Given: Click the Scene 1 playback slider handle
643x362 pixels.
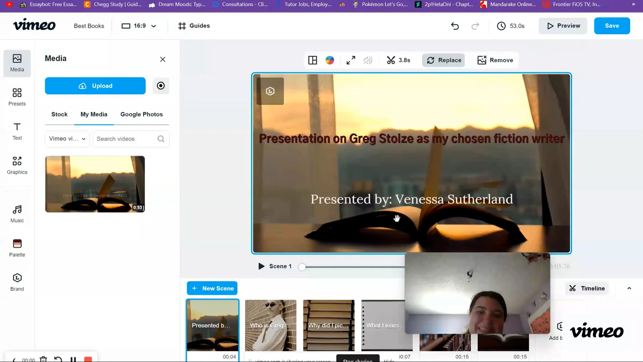Looking at the screenshot, I should tap(302, 267).
